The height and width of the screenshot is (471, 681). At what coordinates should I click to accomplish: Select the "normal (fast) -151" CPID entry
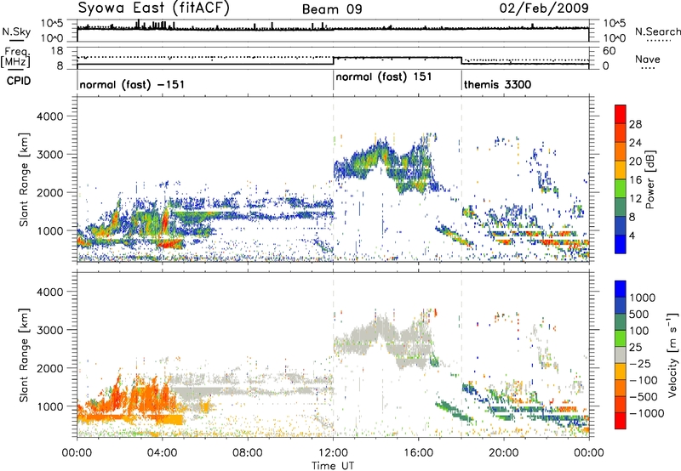coord(132,84)
